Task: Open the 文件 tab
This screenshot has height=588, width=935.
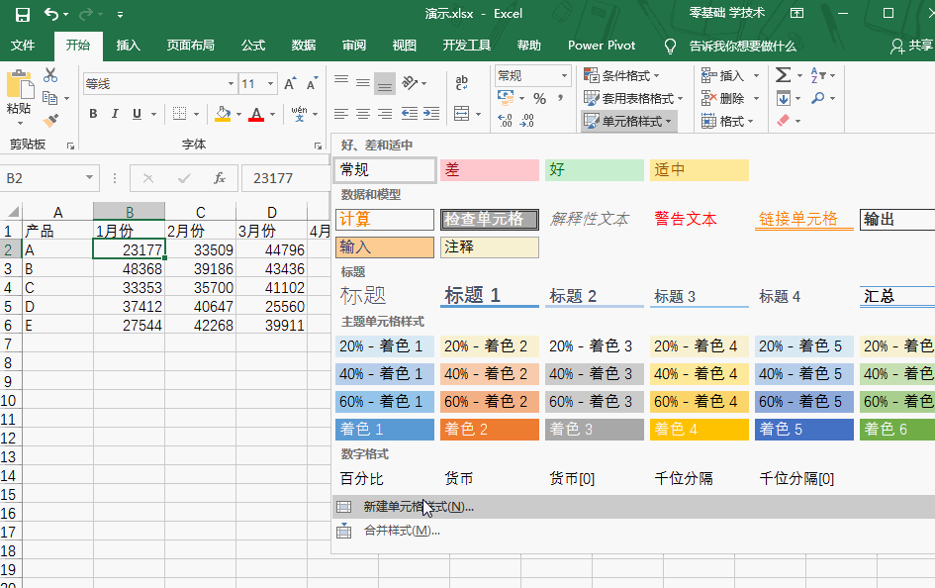Action: click(x=23, y=46)
